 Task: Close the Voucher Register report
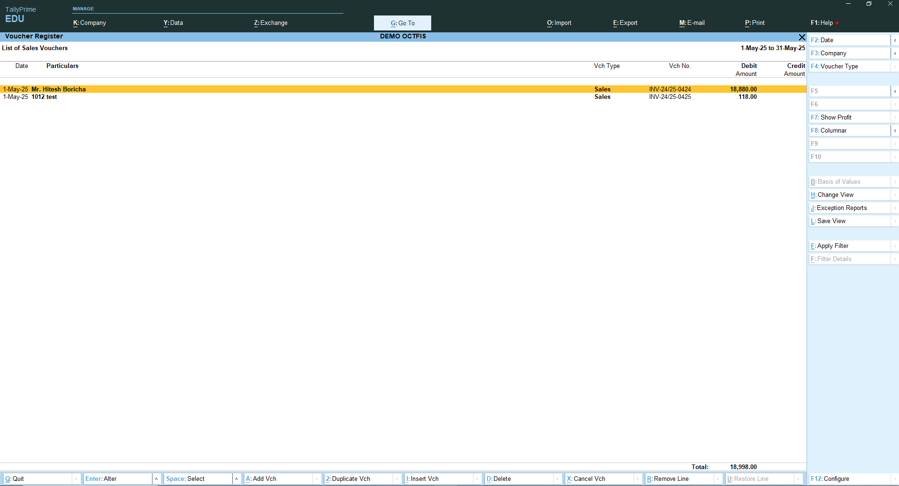click(x=801, y=37)
